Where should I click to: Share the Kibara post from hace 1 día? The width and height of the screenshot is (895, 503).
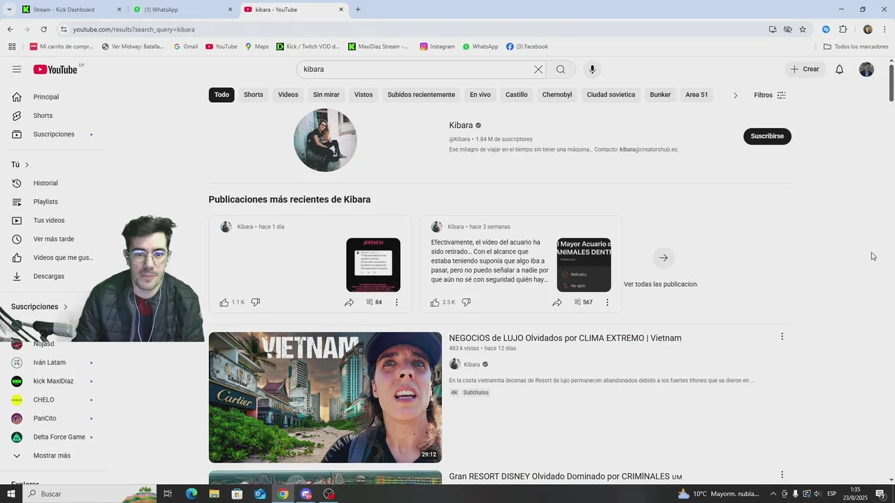(349, 302)
